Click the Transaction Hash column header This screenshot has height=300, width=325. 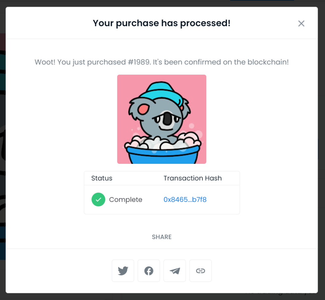193,178
